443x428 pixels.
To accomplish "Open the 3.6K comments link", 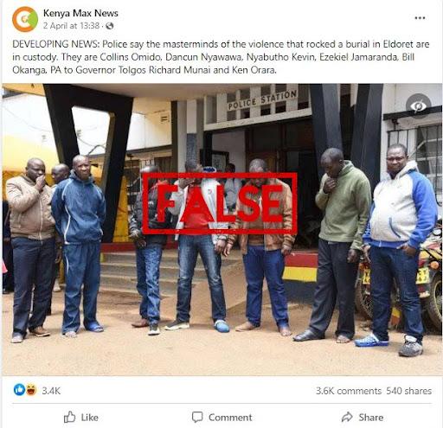I will 349,391.
